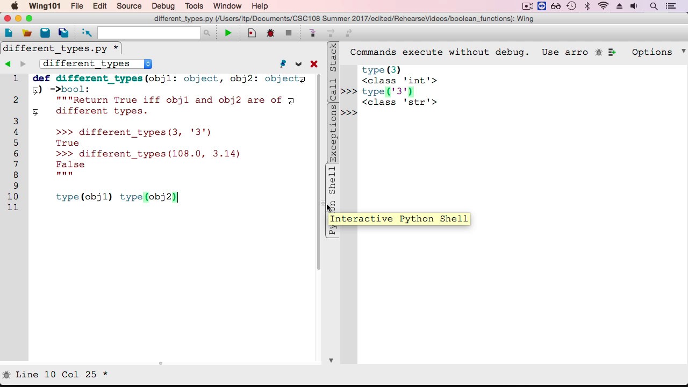Switch to the Python Shell tab
Screen dimensions: 688x387
point(333,200)
